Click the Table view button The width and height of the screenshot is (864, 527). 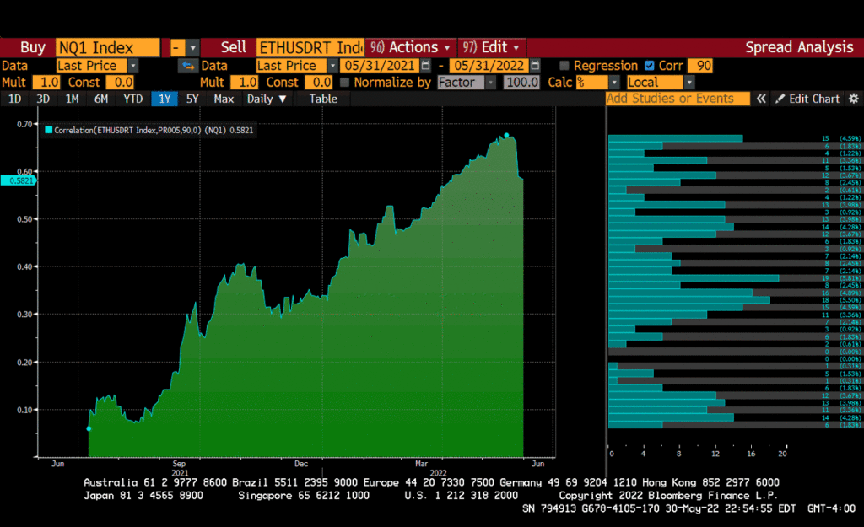(322, 99)
